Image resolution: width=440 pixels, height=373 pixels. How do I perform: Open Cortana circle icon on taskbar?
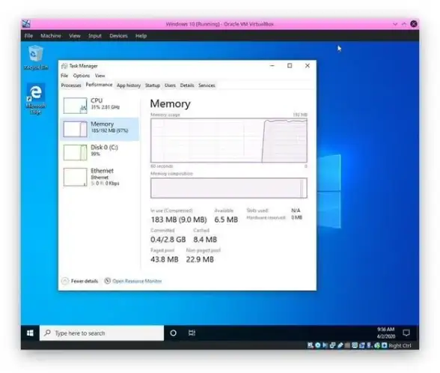(174, 333)
